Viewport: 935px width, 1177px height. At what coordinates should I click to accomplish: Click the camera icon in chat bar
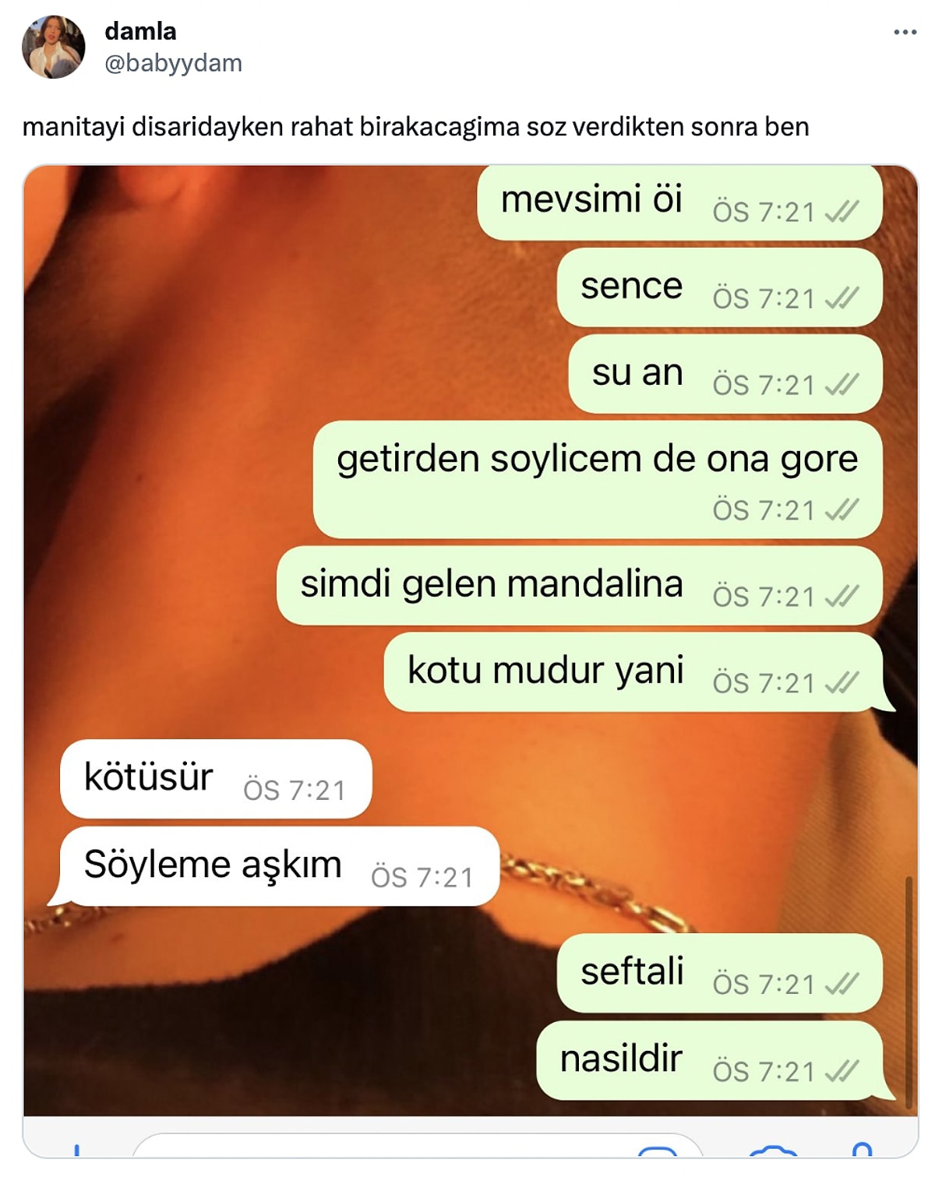coord(773,1150)
